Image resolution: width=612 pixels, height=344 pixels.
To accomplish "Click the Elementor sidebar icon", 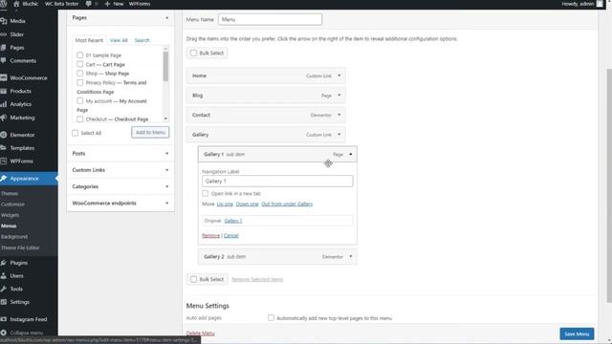I will [x=4, y=135].
